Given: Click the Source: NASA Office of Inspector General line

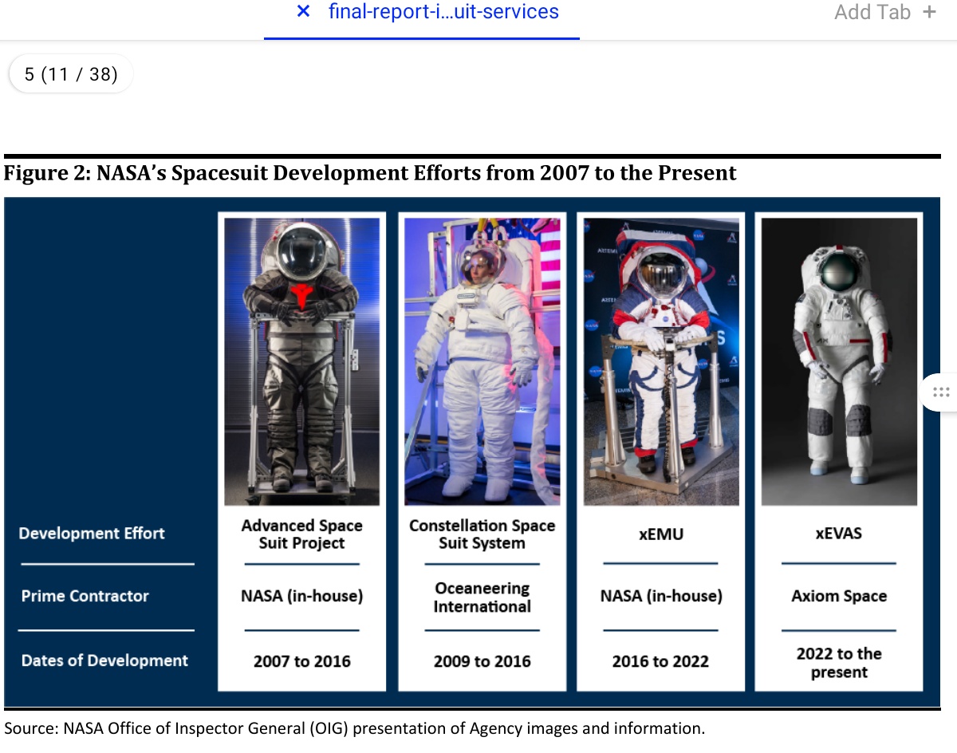Looking at the screenshot, I should coord(355,728).
